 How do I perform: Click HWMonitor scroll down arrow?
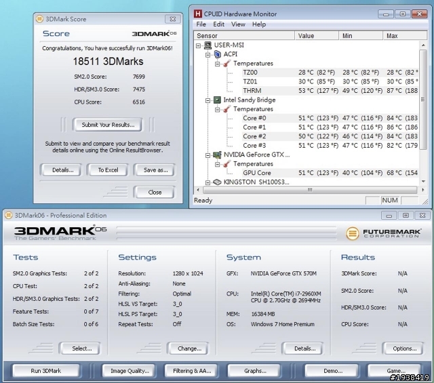pos(423,182)
